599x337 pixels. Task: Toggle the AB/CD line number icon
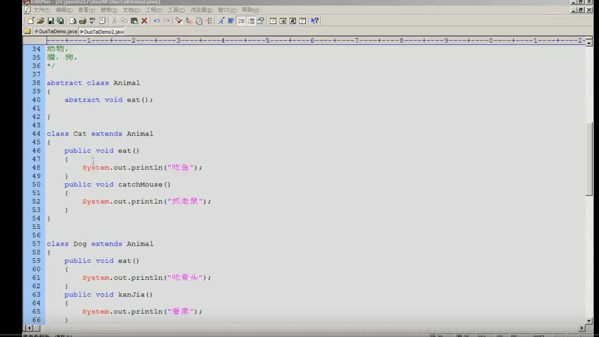pos(251,21)
